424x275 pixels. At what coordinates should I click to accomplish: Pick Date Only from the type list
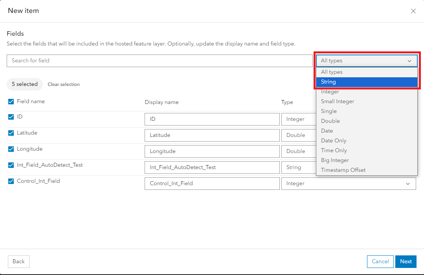pos(334,141)
